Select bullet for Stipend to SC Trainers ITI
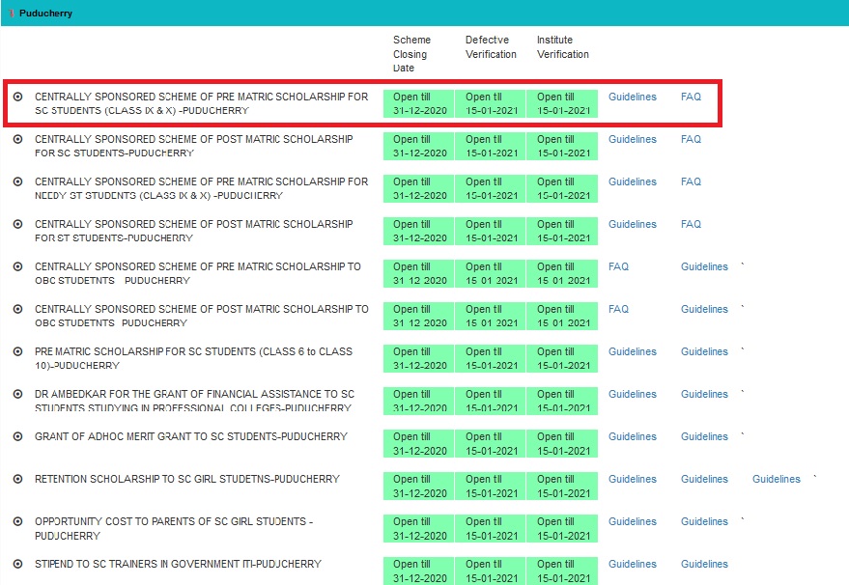849x585 pixels. tap(17, 564)
